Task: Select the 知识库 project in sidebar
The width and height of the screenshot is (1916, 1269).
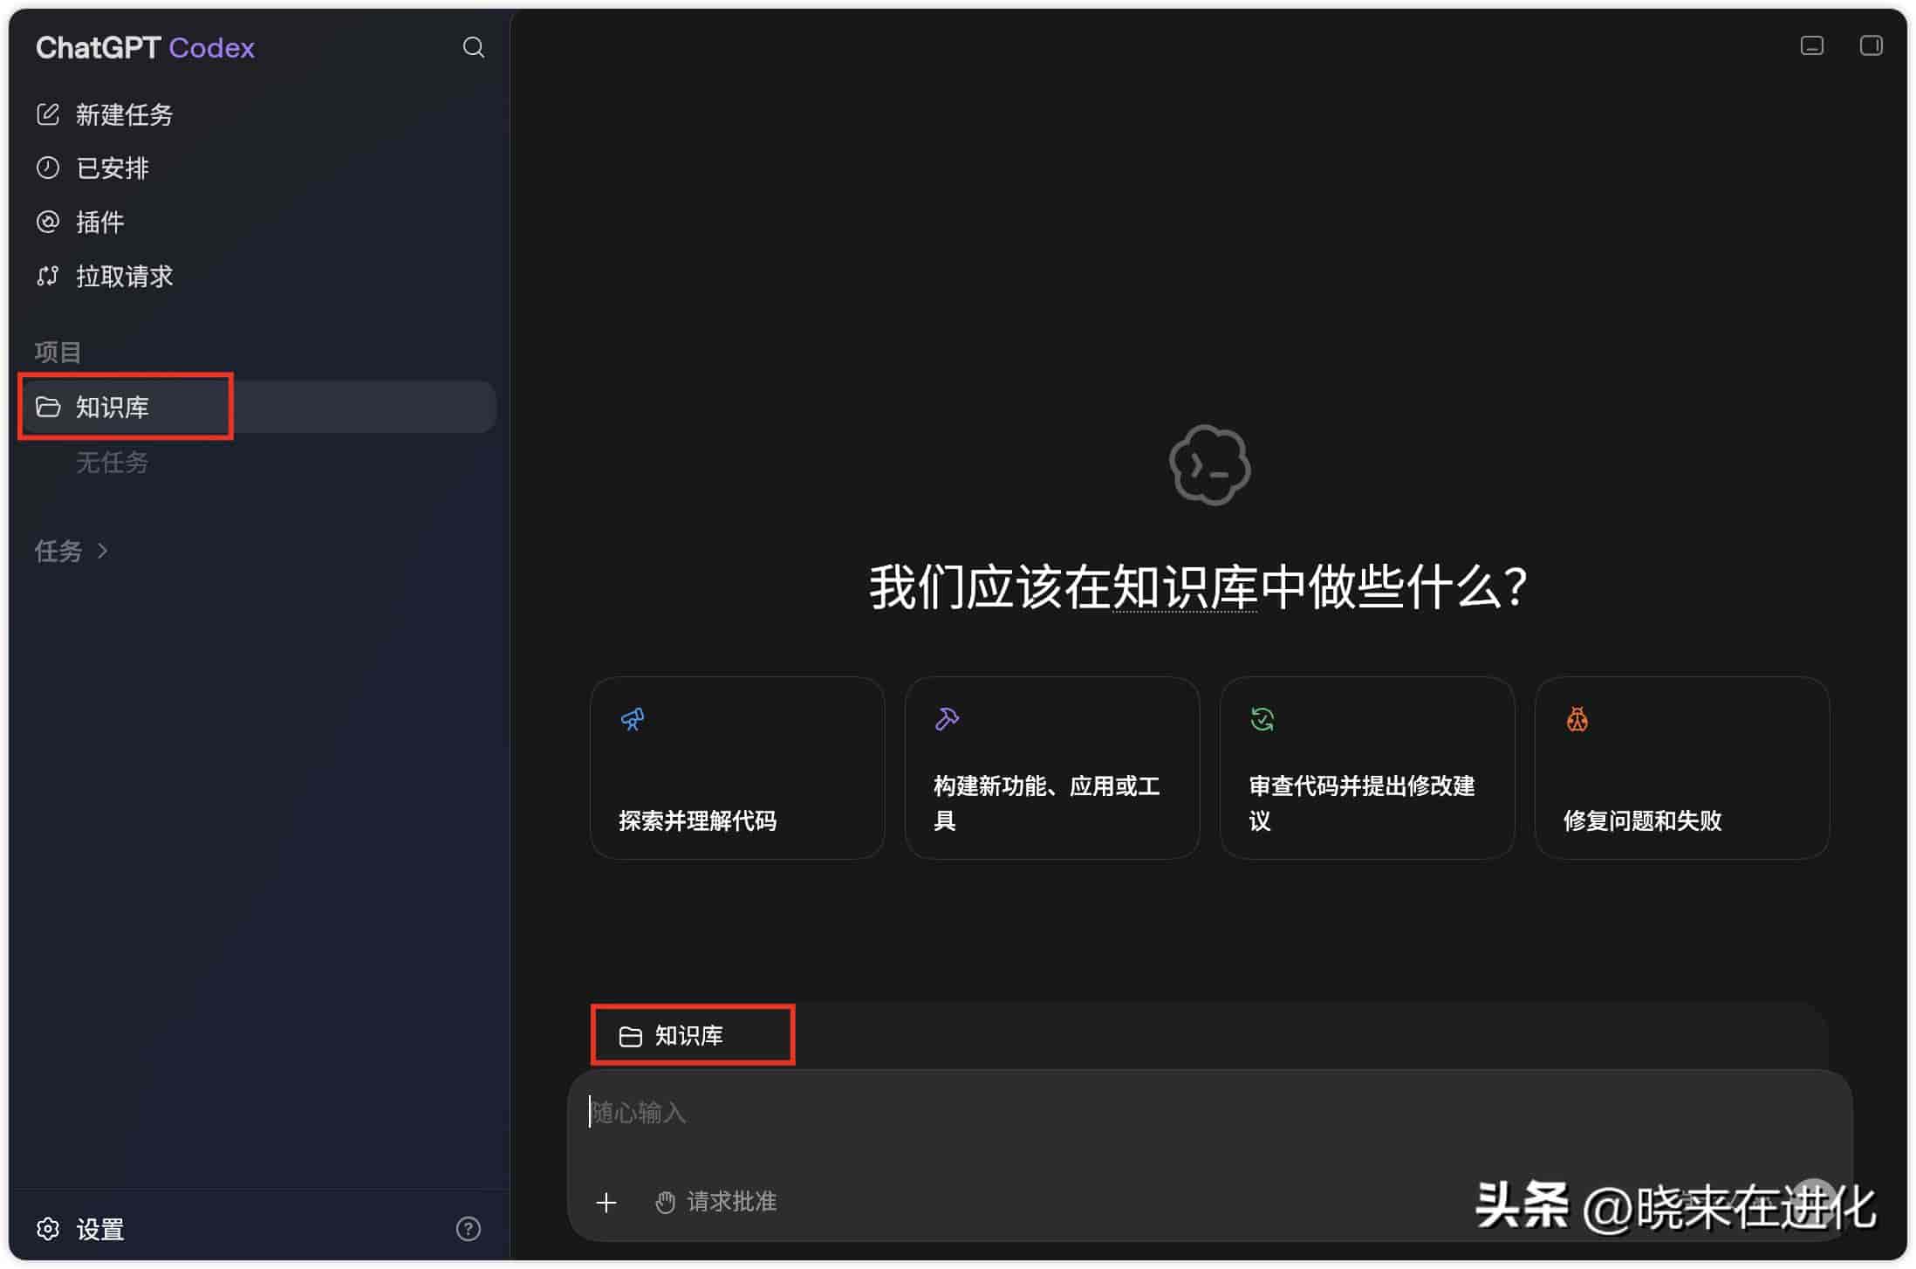Action: [260, 407]
